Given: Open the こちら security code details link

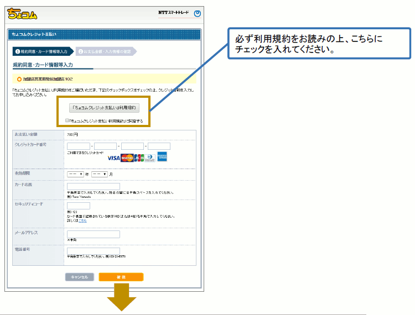Looking at the screenshot, I should point(82,221).
